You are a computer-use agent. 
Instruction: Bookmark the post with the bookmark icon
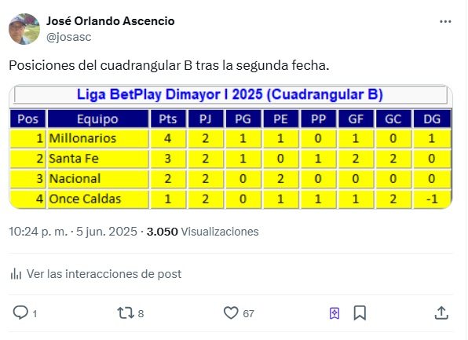(360, 313)
